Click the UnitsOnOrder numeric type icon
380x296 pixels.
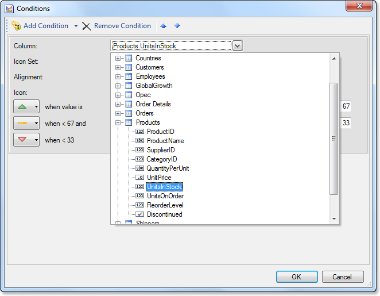click(140, 196)
